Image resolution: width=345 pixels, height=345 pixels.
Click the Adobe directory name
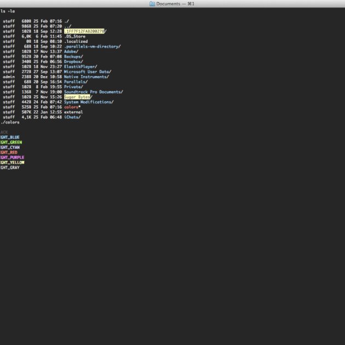coord(71,51)
